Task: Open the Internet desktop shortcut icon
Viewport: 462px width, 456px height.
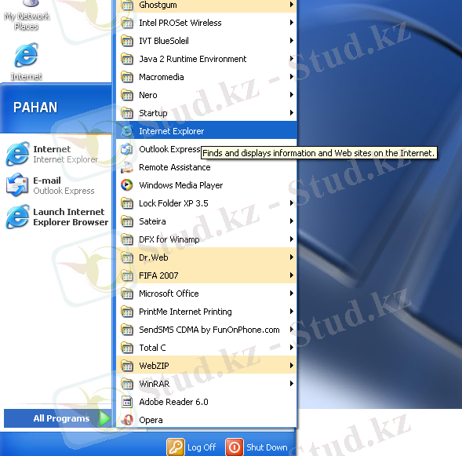Action: pos(26,55)
